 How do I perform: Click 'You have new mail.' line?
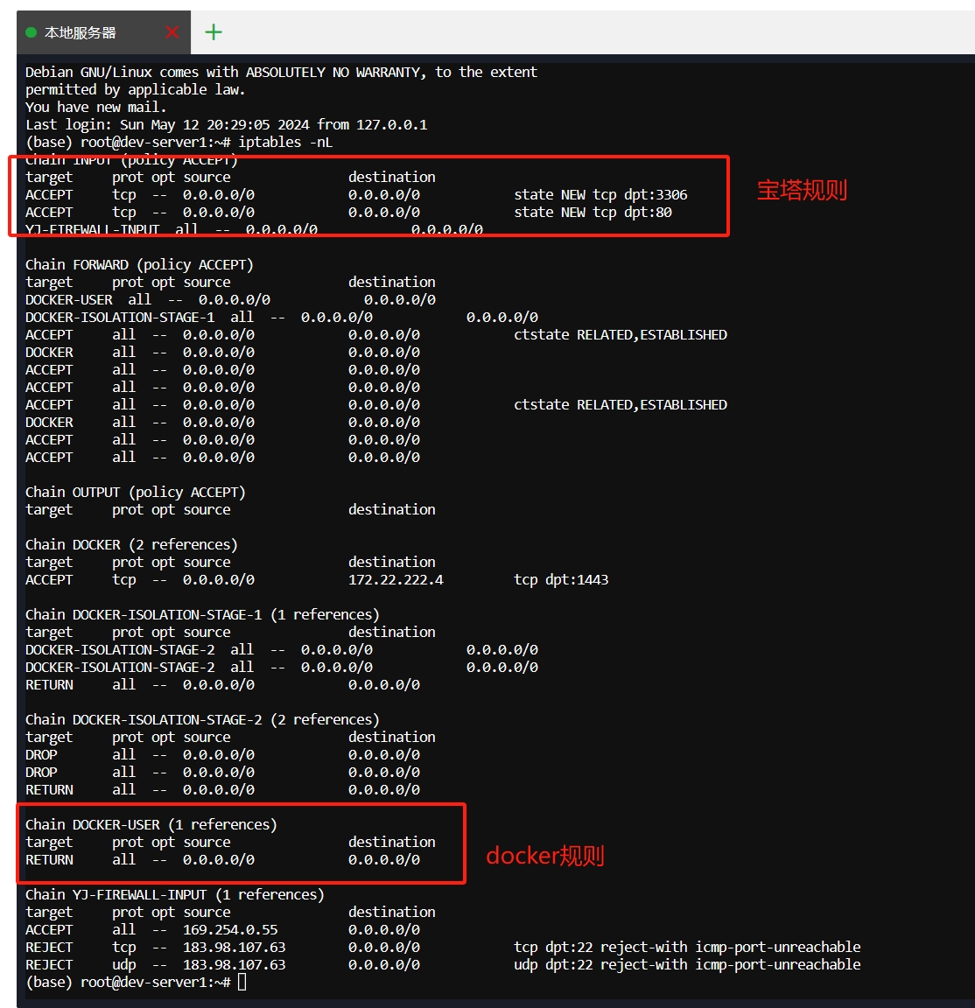pos(95,108)
